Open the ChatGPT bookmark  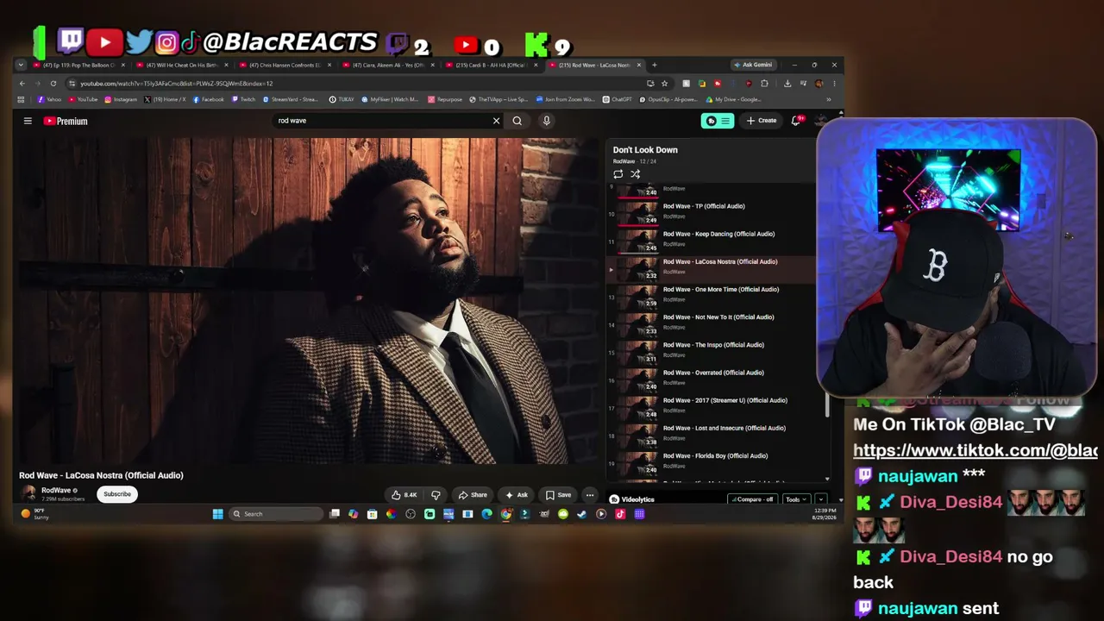(618, 99)
